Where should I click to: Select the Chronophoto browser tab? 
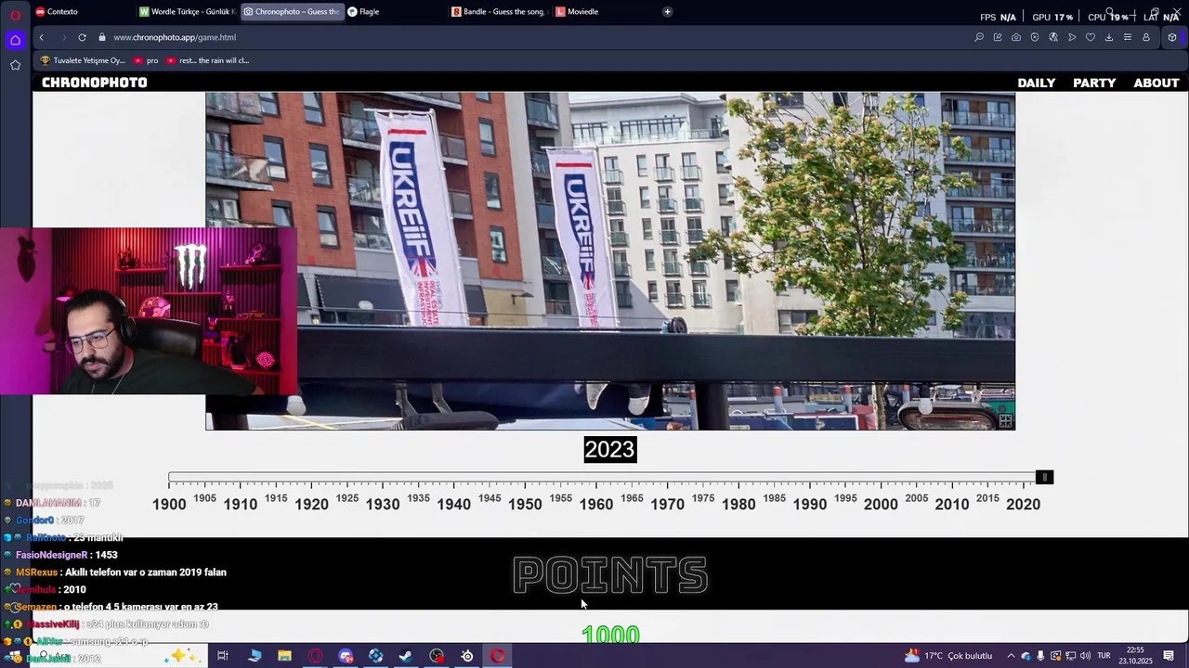(291, 11)
